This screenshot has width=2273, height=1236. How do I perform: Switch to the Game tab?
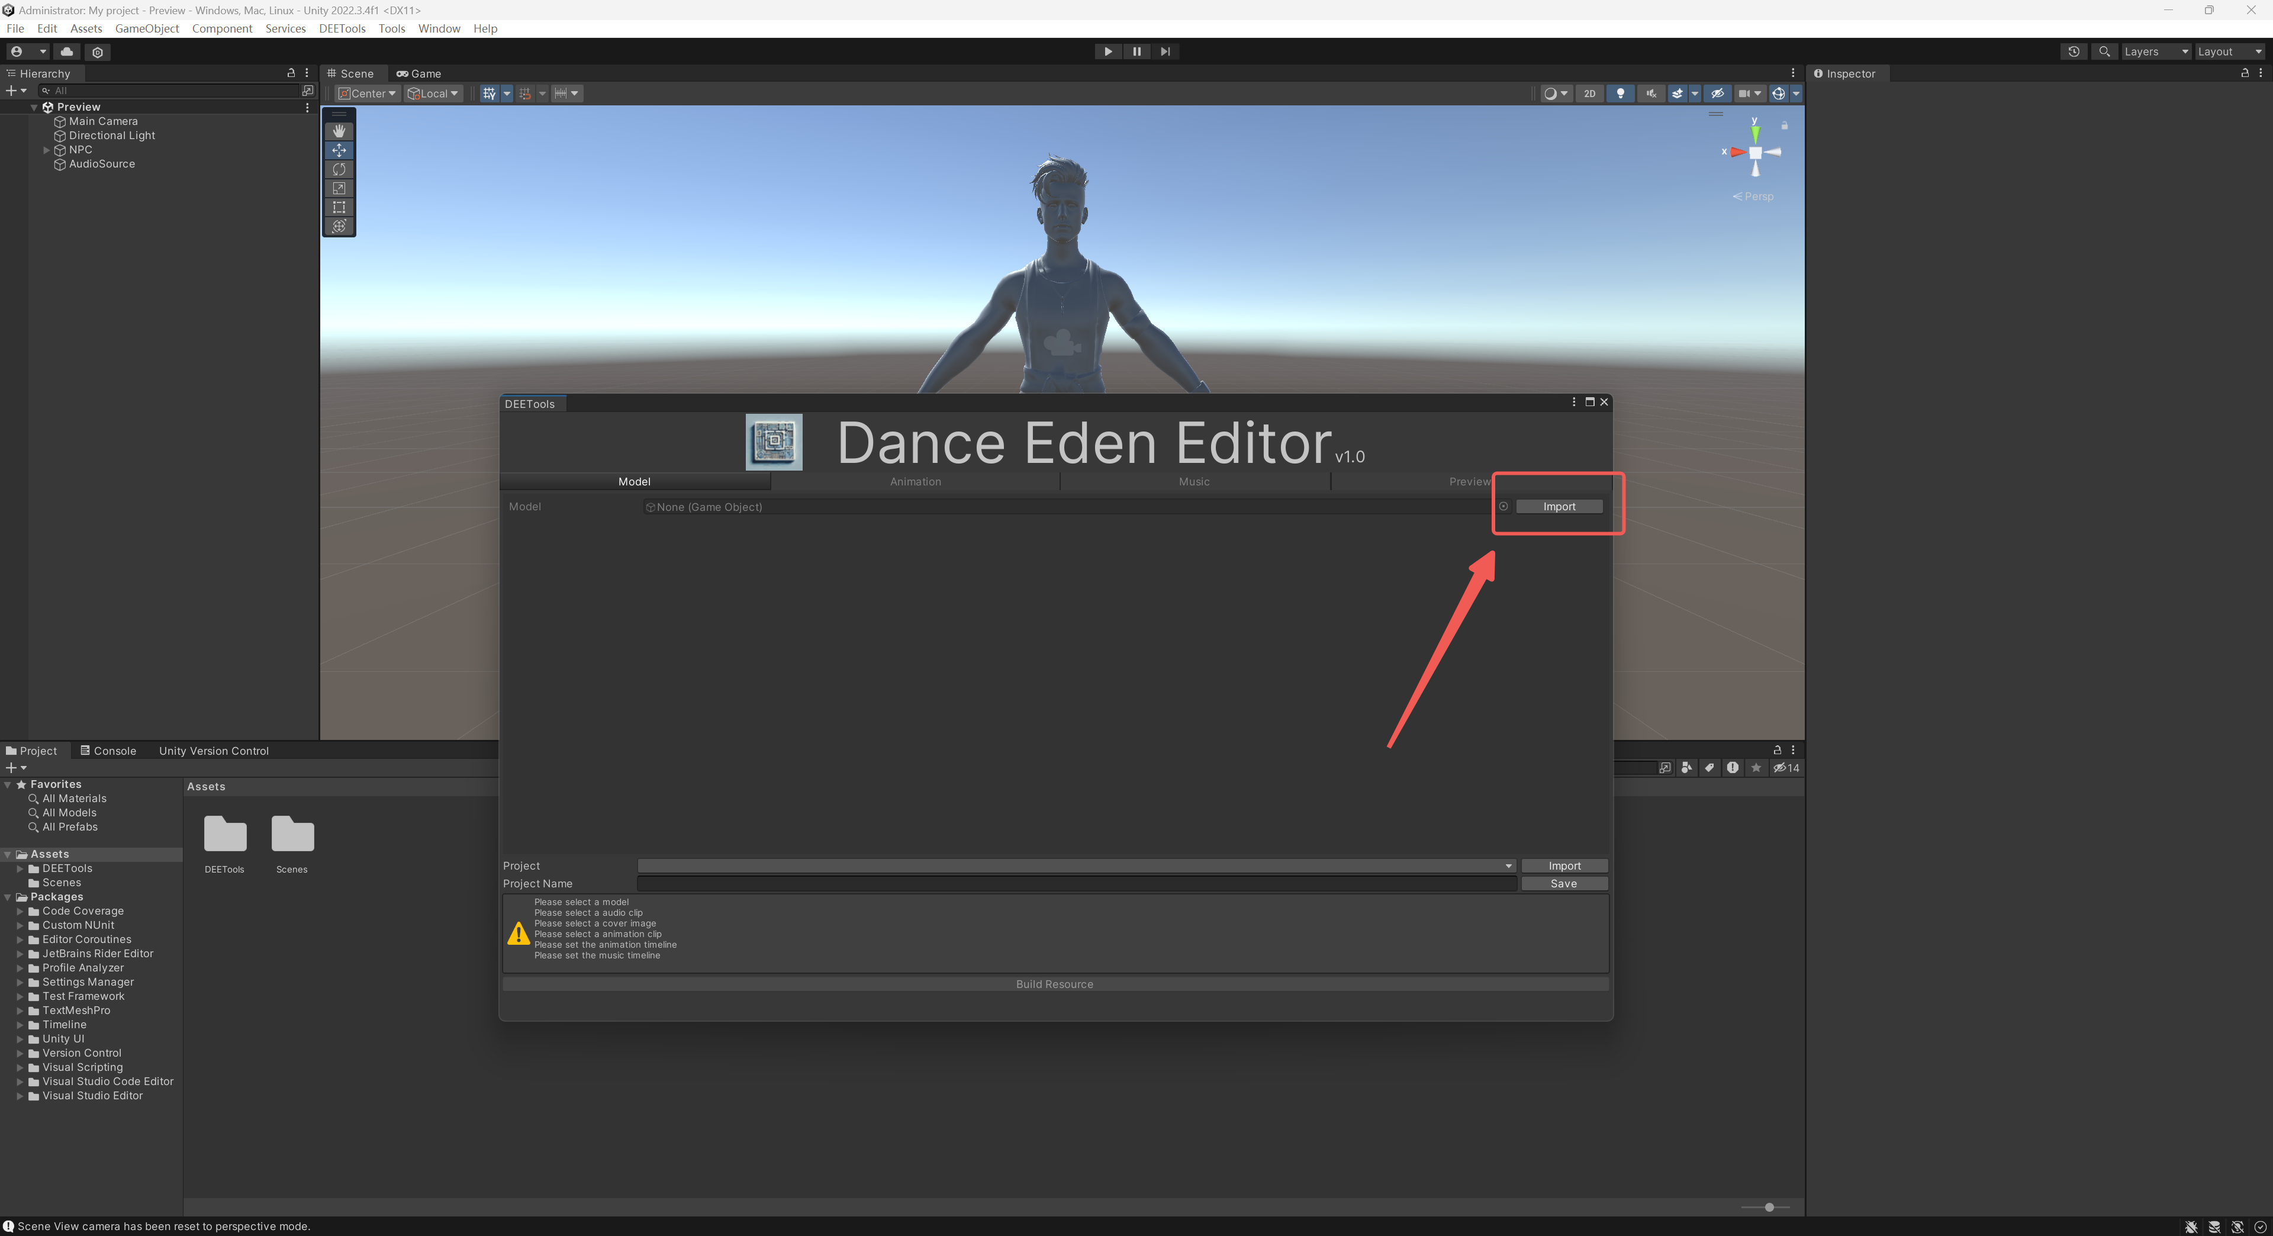[x=418, y=73]
